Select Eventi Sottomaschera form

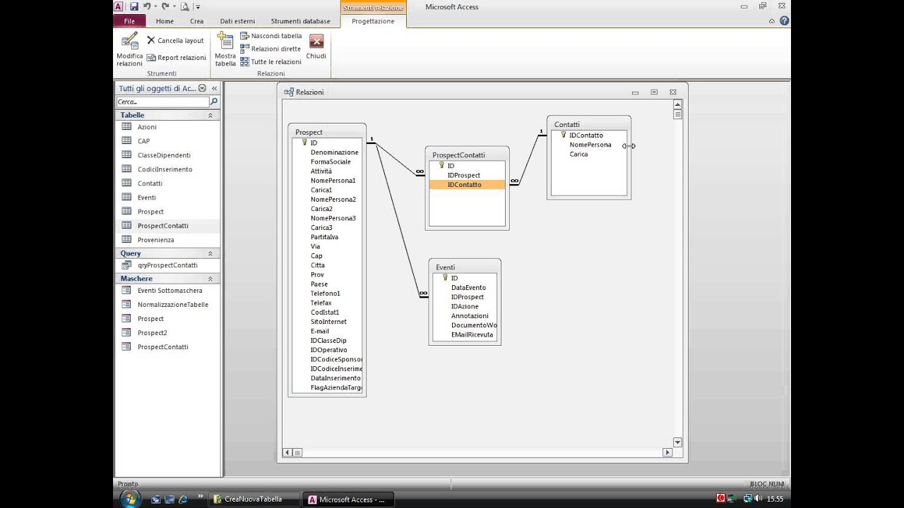click(x=168, y=291)
